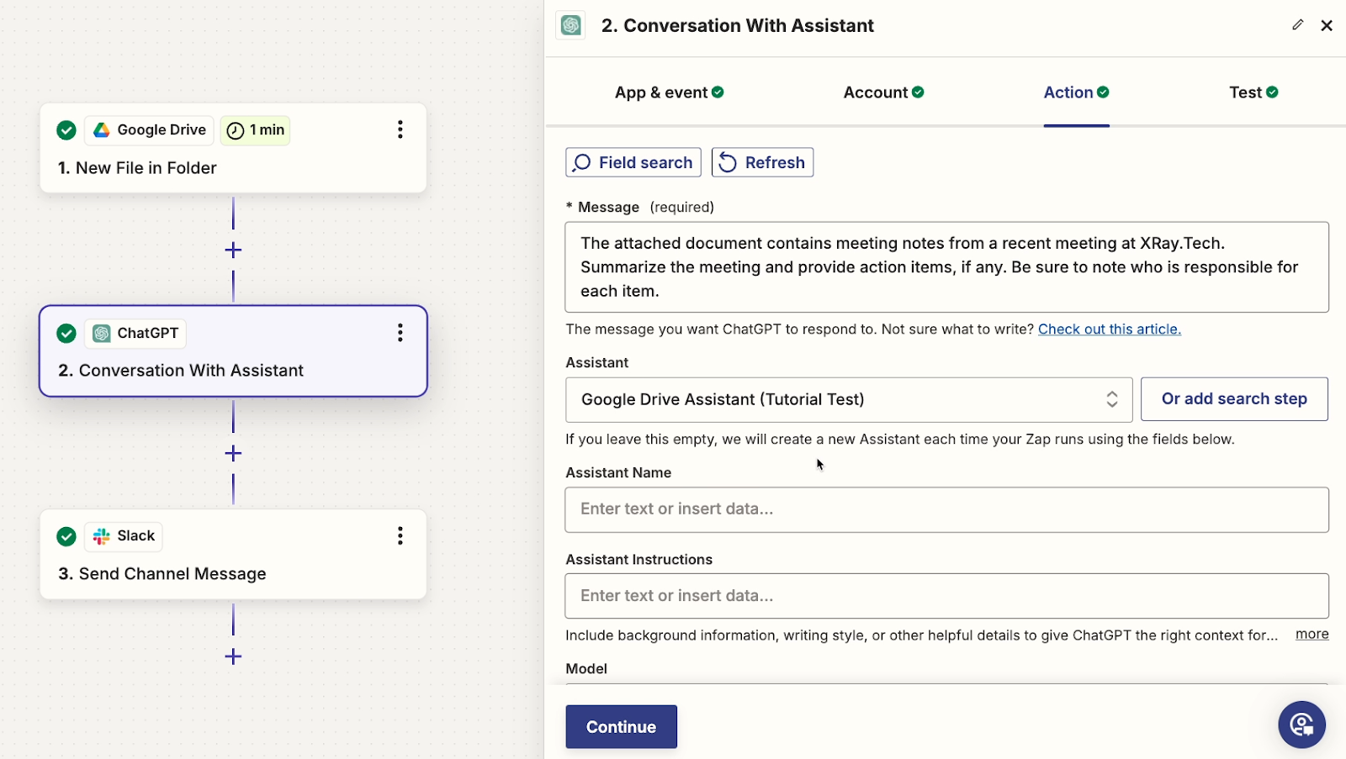Click the Continue button

click(x=621, y=727)
